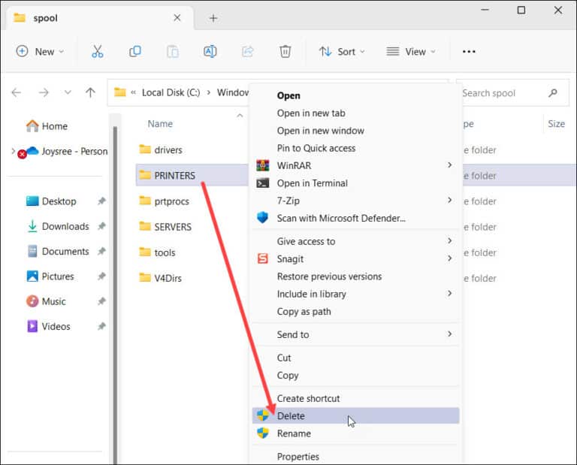Image resolution: width=577 pixels, height=465 pixels.
Task: Choose Rename in context menu
Action: tap(355, 433)
